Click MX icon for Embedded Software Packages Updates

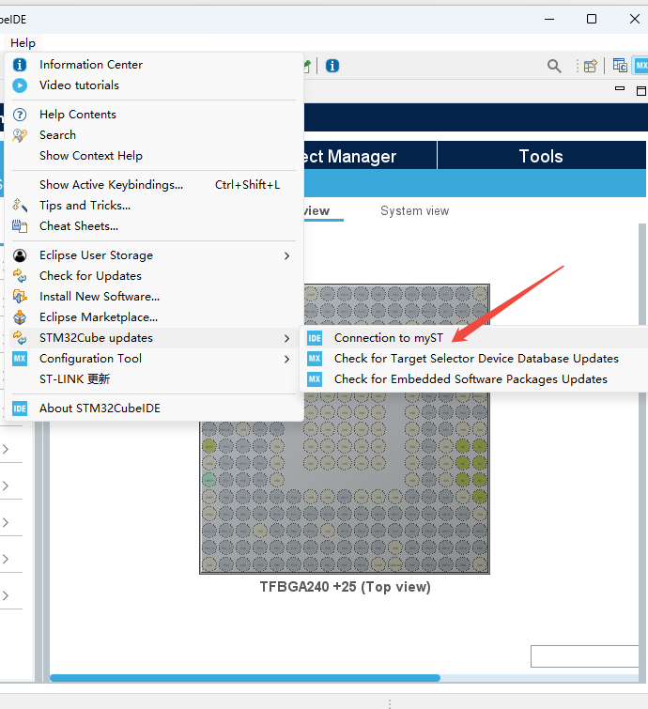315,379
